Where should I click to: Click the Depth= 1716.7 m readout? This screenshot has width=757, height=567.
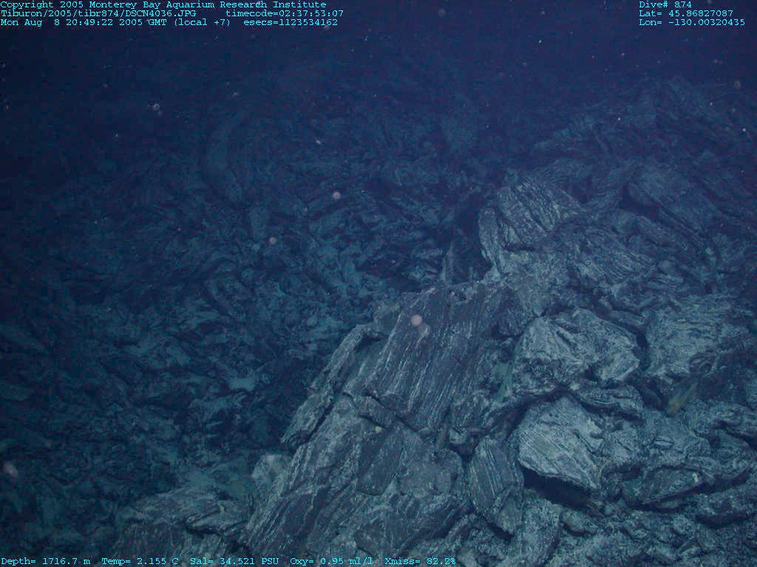click(x=45, y=561)
